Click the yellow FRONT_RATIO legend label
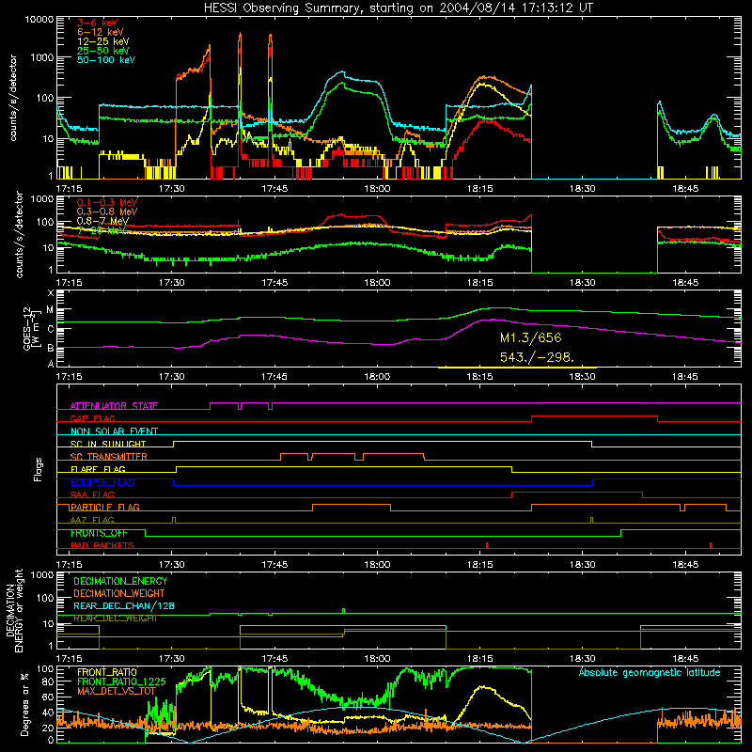 (107, 672)
